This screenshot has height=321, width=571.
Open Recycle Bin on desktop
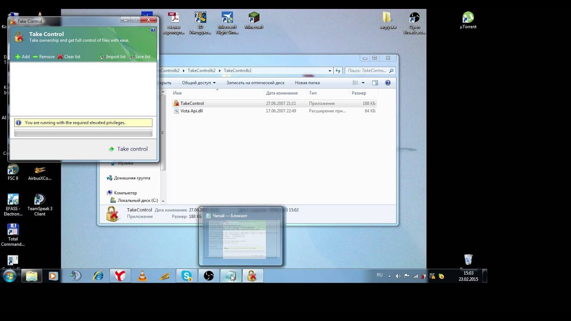pyautogui.click(x=468, y=260)
